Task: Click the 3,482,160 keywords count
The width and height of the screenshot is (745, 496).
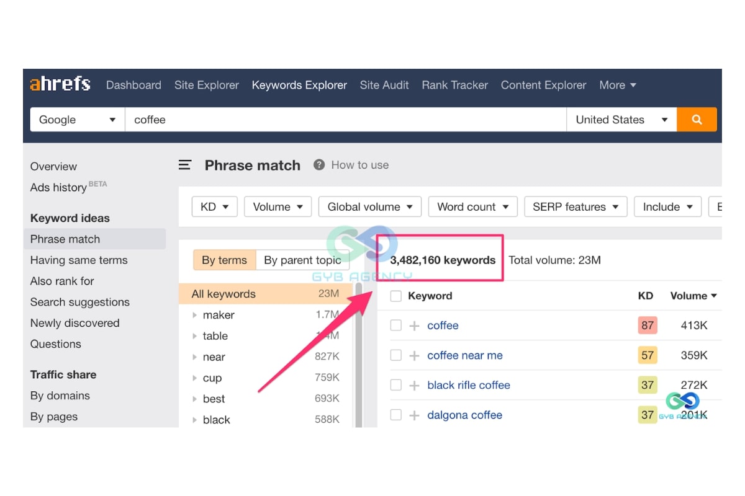Action: tap(443, 260)
